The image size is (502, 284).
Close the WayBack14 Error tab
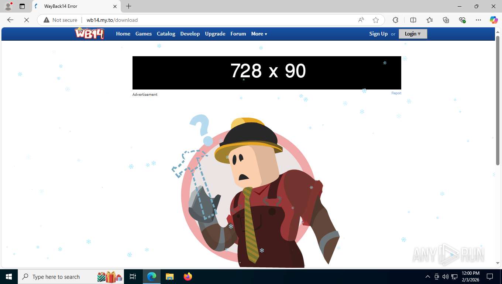pos(115,6)
